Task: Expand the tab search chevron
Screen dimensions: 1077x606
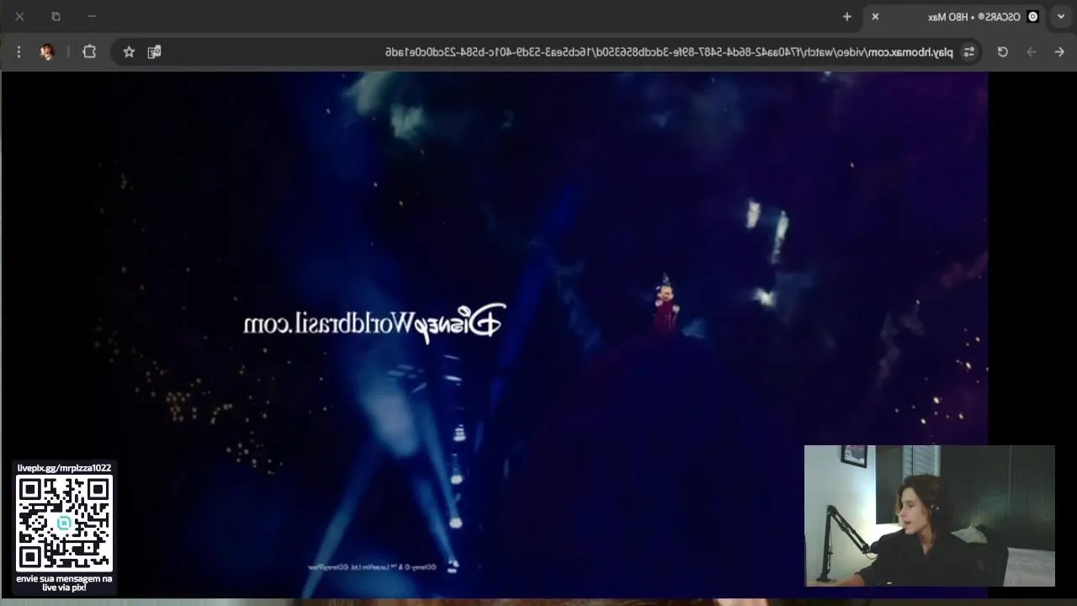Action: [x=1061, y=17]
